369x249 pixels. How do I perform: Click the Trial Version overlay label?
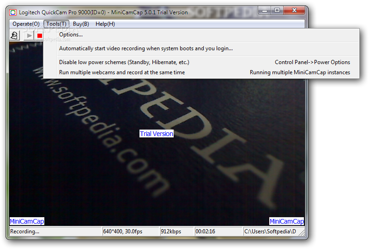point(157,134)
